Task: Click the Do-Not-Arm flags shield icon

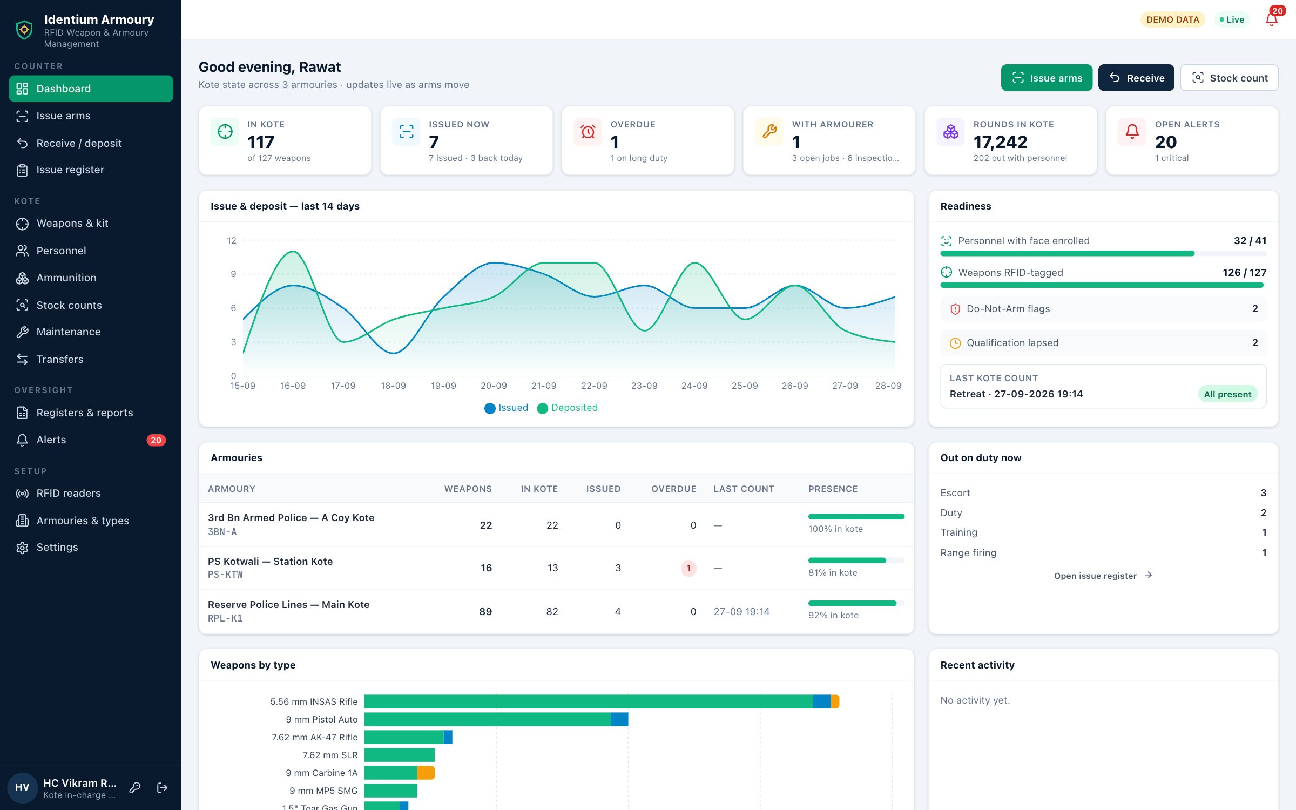Action: pyautogui.click(x=955, y=309)
